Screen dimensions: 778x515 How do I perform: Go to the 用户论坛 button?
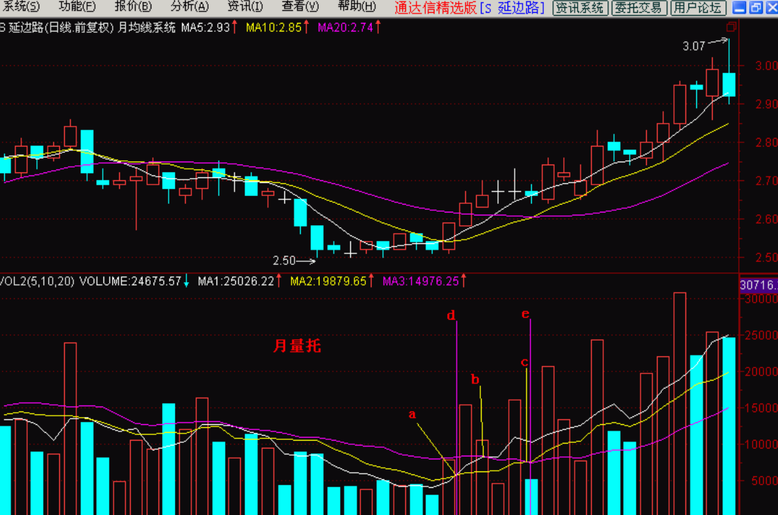pos(698,8)
